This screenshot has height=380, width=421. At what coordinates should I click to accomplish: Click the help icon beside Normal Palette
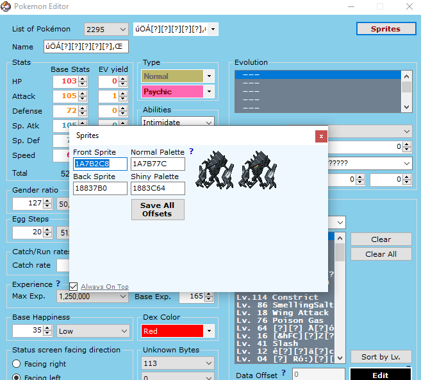[x=191, y=152]
